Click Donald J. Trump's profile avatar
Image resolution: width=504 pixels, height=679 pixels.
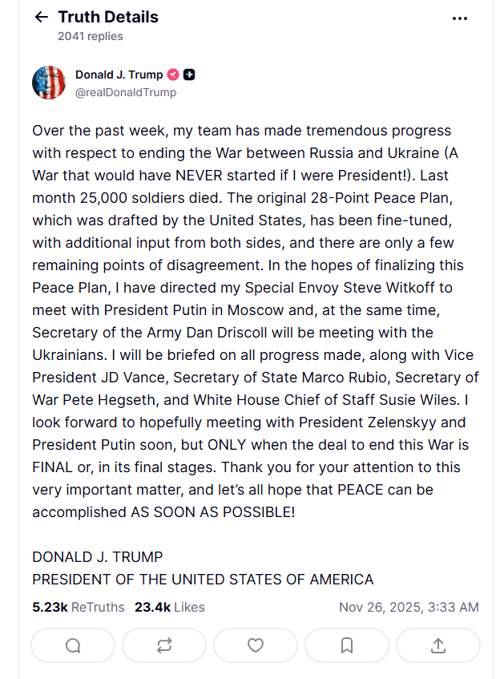[x=49, y=83]
